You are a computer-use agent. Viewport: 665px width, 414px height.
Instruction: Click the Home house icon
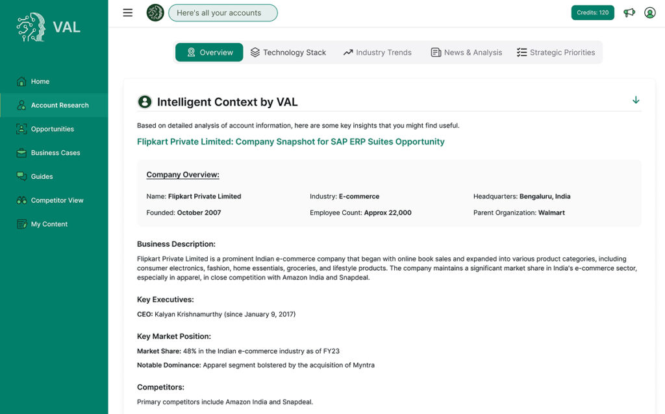click(x=21, y=82)
